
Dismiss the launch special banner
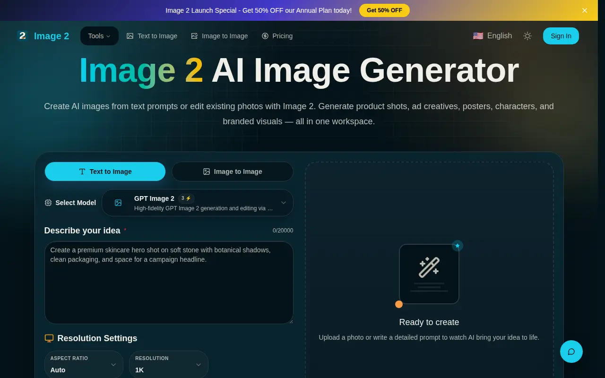pyautogui.click(x=585, y=10)
